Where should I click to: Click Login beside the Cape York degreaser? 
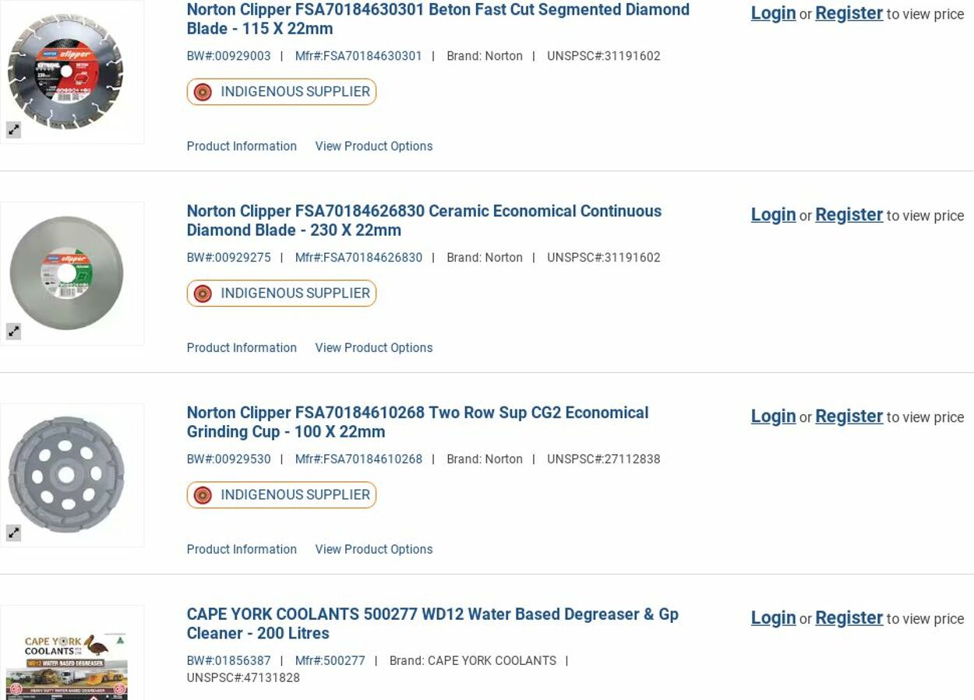(773, 618)
